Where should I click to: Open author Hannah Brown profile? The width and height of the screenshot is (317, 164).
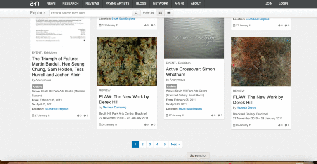point(246,108)
